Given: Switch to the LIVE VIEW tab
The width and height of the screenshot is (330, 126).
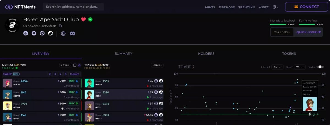Looking at the screenshot, I should [x=41, y=53].
